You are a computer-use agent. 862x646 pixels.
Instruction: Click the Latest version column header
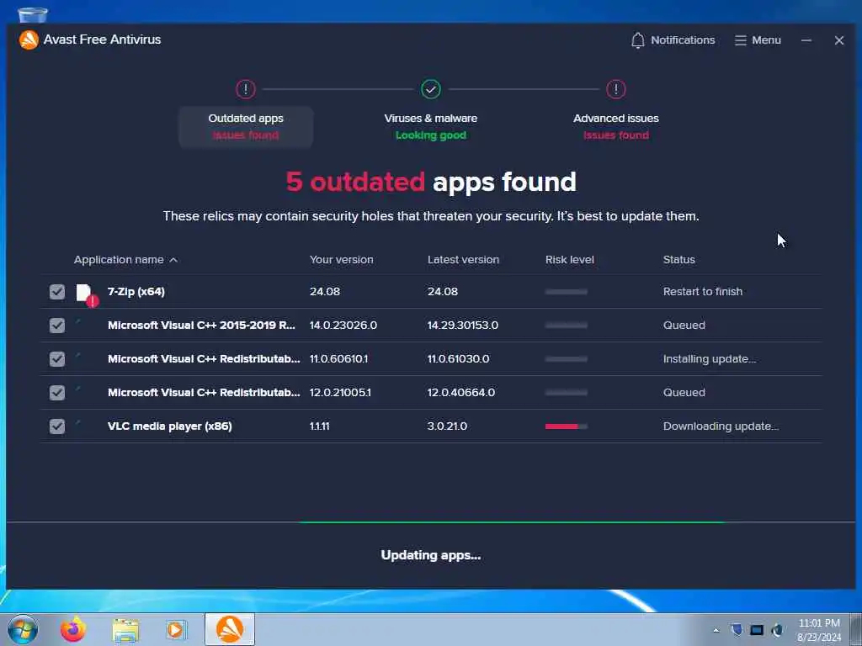click(464, 260)
